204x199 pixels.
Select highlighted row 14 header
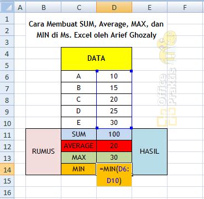[x=7, y=169]
